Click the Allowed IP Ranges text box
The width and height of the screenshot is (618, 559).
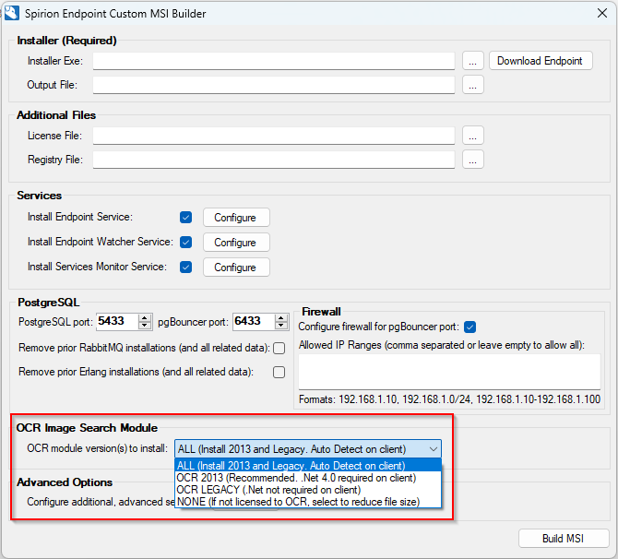coord(449,372)
